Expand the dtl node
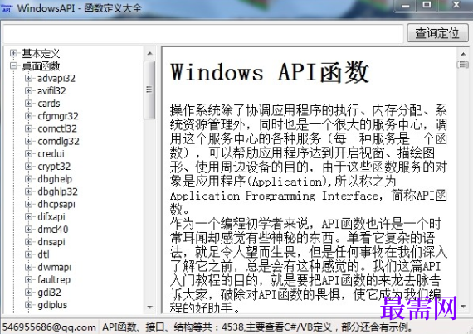 pyautogui.click(x=28, y=254)
